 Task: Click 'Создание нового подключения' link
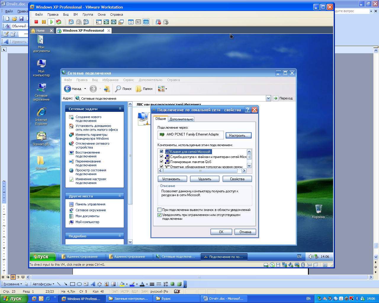(88, 119)
